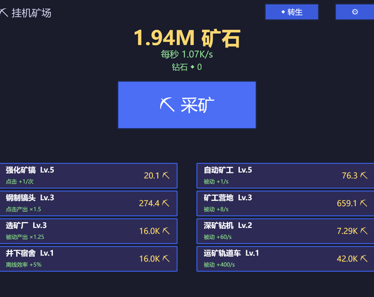Click the 挂机矿场 title text
374x297 pixels.
coord(31,13)
